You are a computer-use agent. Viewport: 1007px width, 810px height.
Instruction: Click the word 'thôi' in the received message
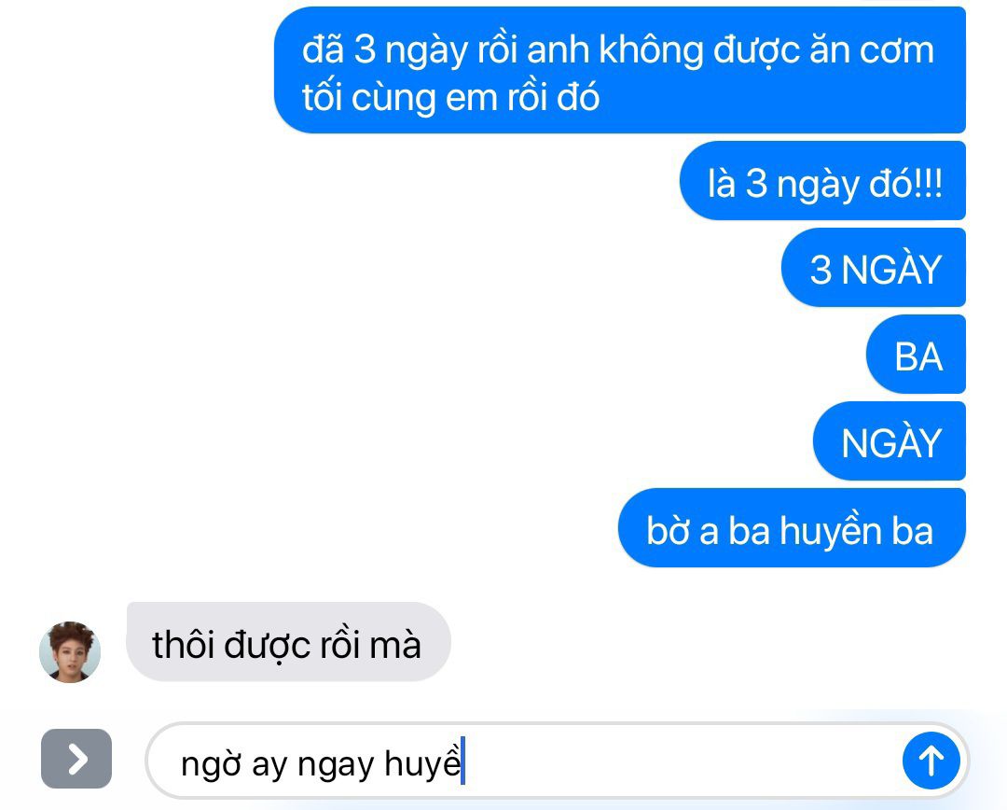click(183, 644)
